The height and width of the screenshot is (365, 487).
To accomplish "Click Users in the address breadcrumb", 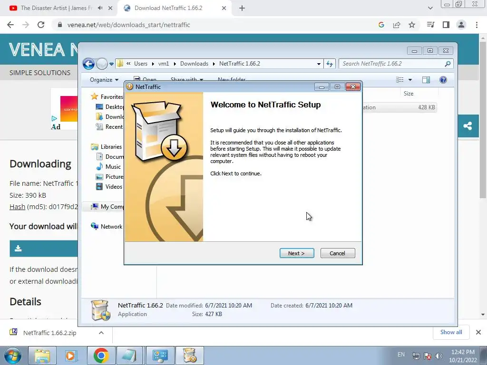I will [141, 64].
